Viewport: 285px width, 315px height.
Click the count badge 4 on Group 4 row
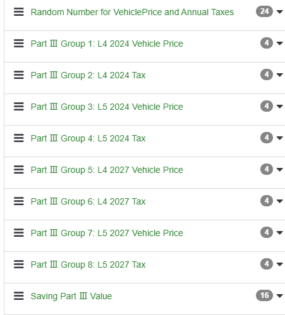coord(267,138)
